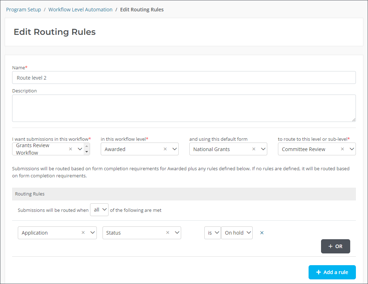Open the On hold value dropdown
Viewport: 368px width, 284px height.
pyautogui.click(x=237, y=233)
